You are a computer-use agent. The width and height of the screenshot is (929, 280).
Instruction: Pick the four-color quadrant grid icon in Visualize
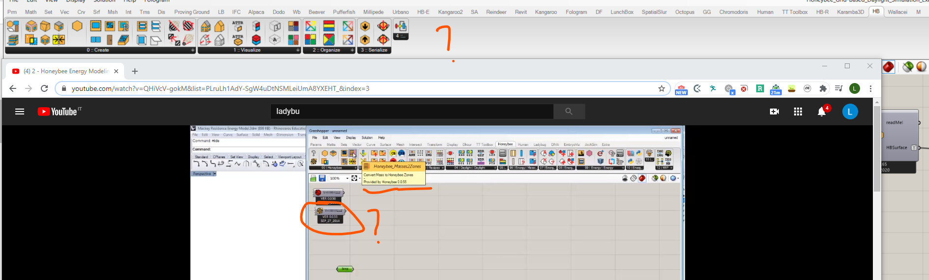293,26
